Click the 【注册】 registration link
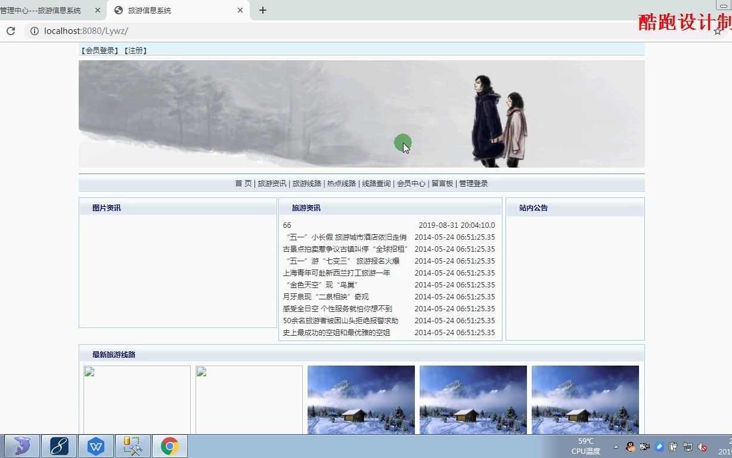 point(135,50)
